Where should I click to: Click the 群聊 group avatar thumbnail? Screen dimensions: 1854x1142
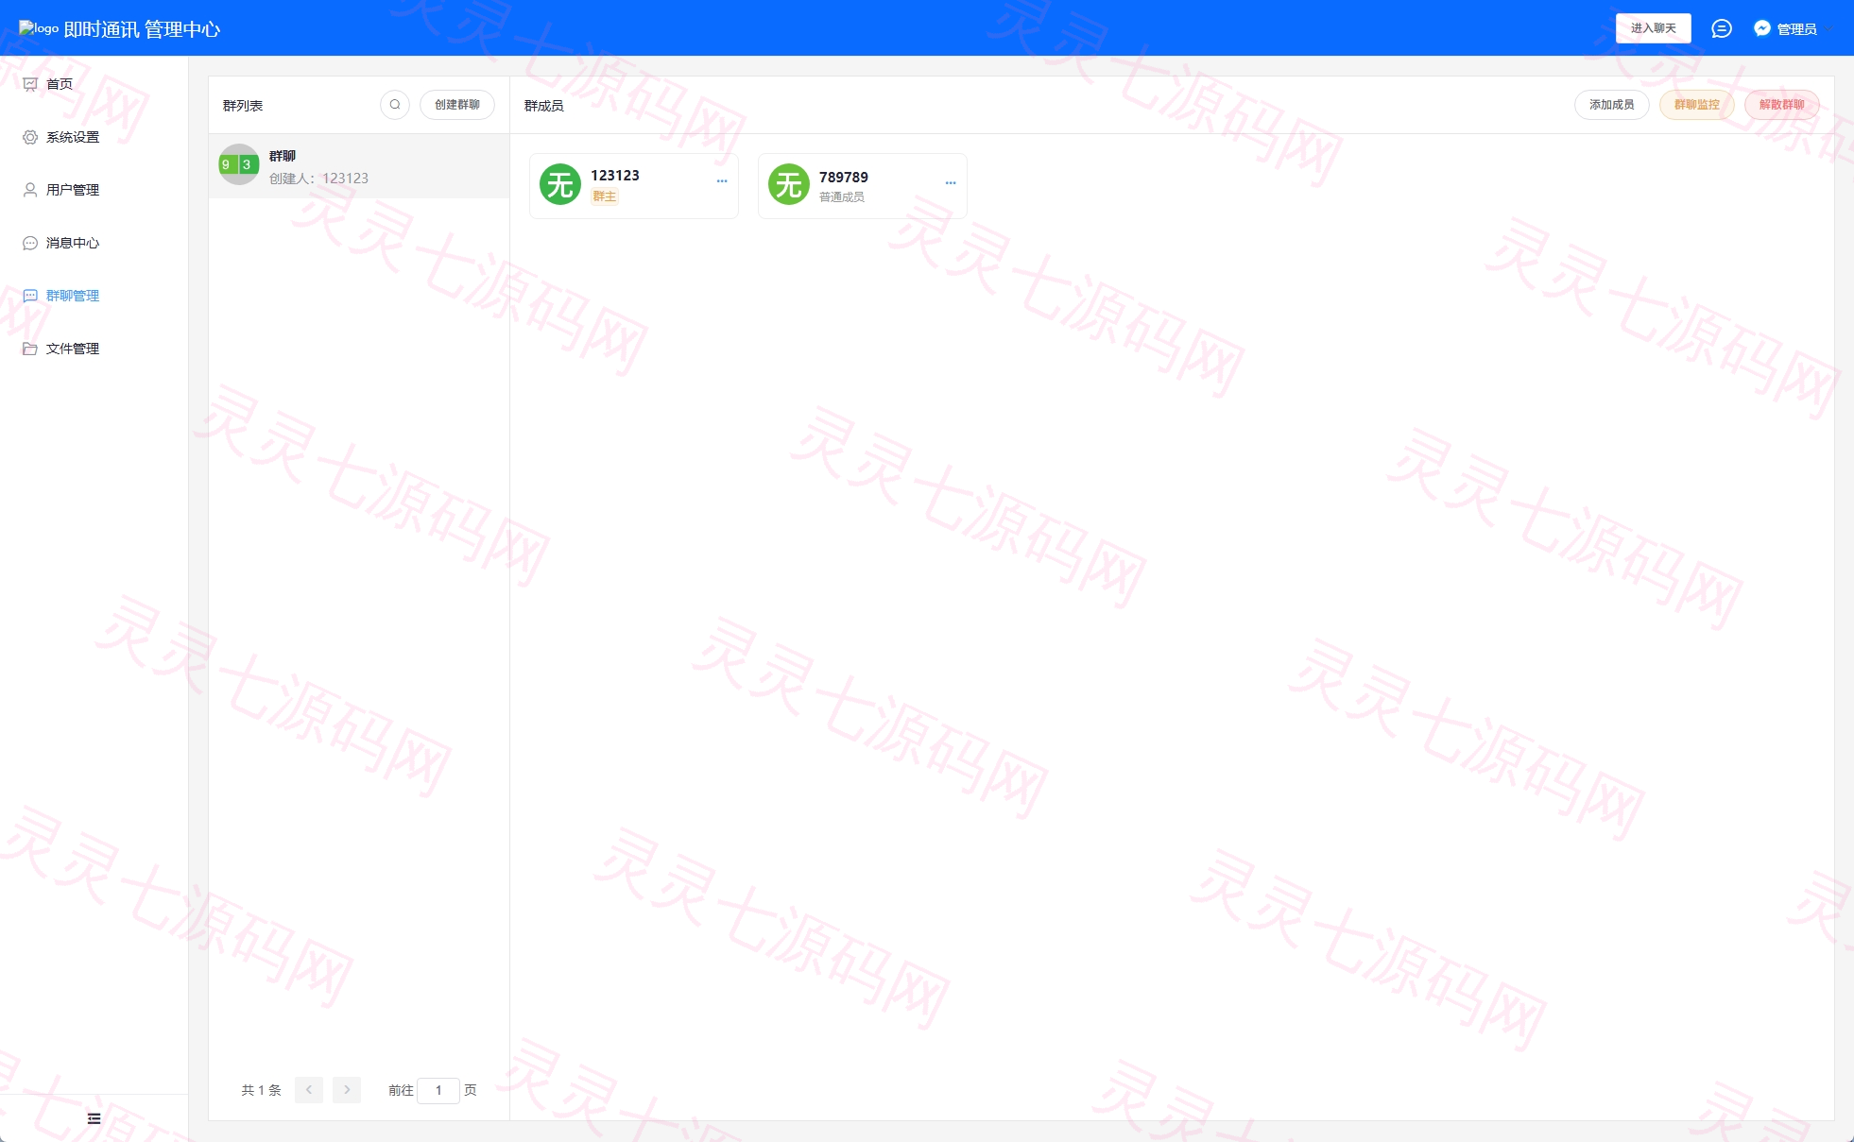pos(239,164)
